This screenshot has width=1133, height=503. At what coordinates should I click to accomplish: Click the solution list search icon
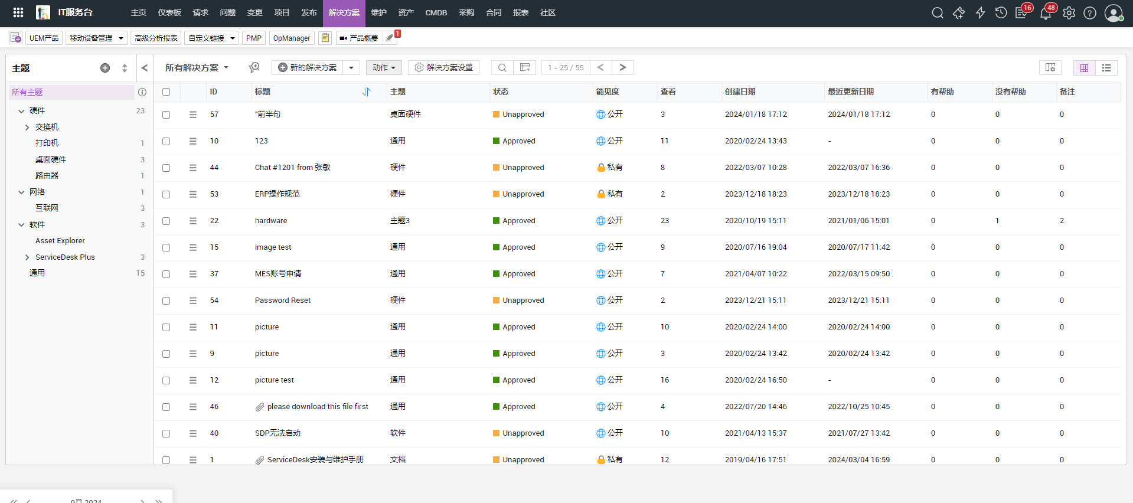pyautogui.click(x=502, y=67)
